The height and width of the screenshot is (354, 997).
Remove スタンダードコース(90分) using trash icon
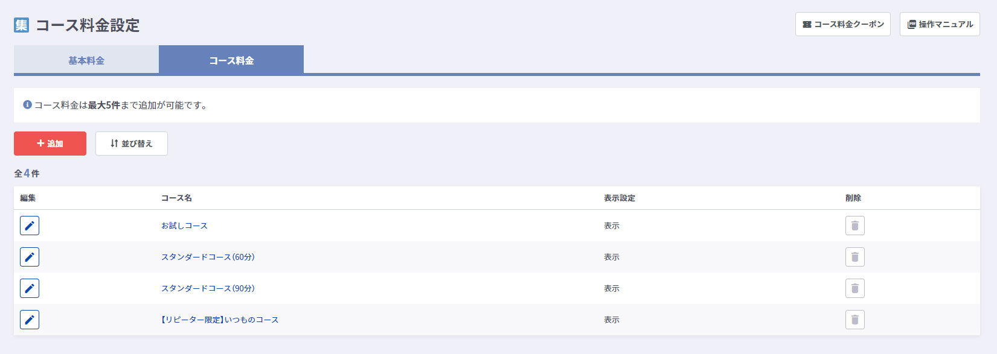tap(854, 288)
